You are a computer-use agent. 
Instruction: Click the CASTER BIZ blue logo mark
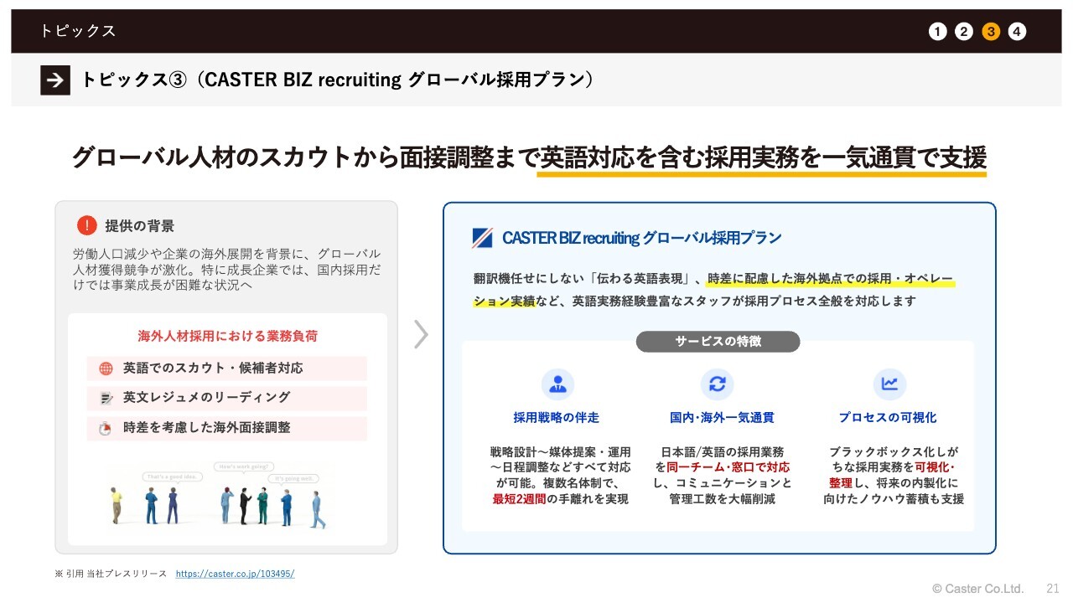point(482,239)
